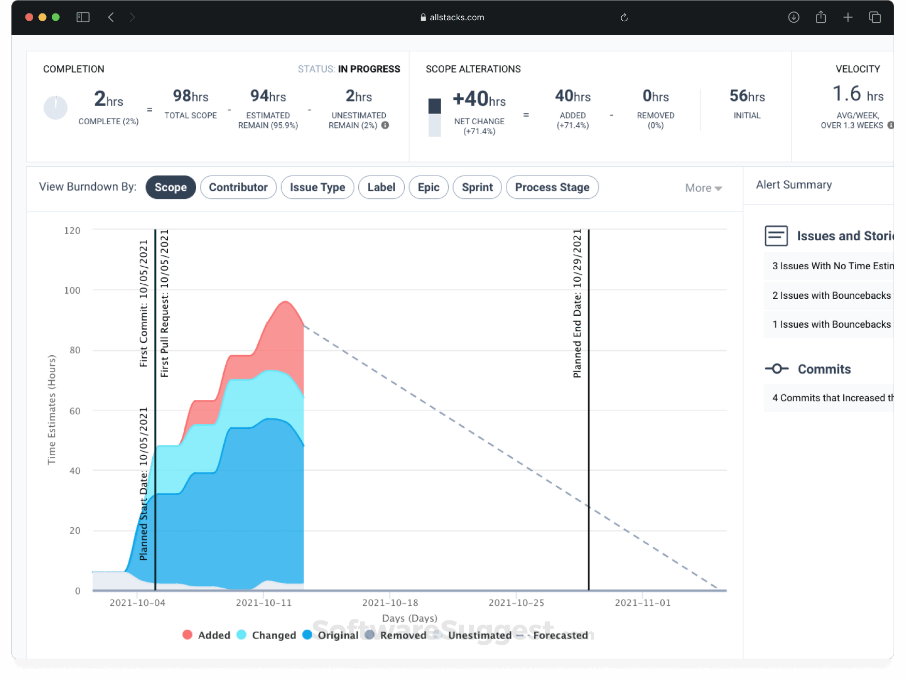The image size is (906, 681).
Task: Click the Commits icon in Alert Summary
Action: point(776,369)
